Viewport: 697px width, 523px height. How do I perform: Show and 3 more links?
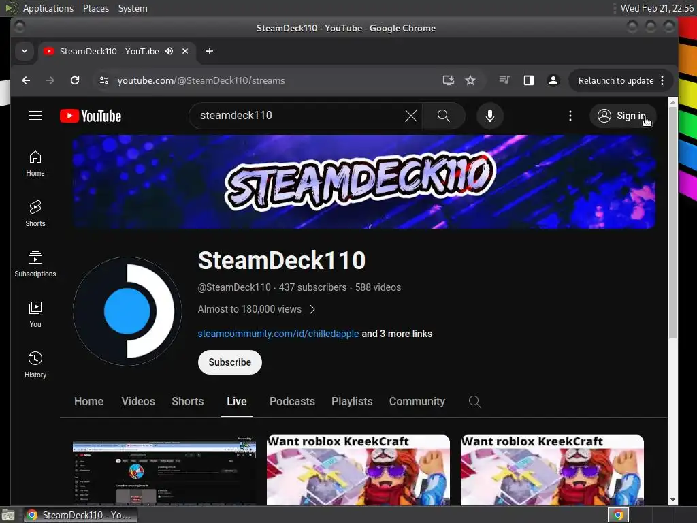(397, 334)
